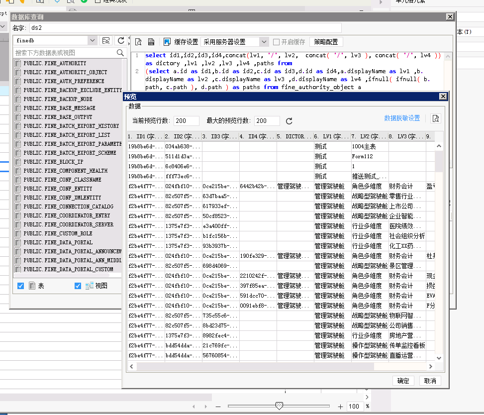Click the 最大的预览行数 field
Viewport: 484px width, 415px height.
click(267, 121)
